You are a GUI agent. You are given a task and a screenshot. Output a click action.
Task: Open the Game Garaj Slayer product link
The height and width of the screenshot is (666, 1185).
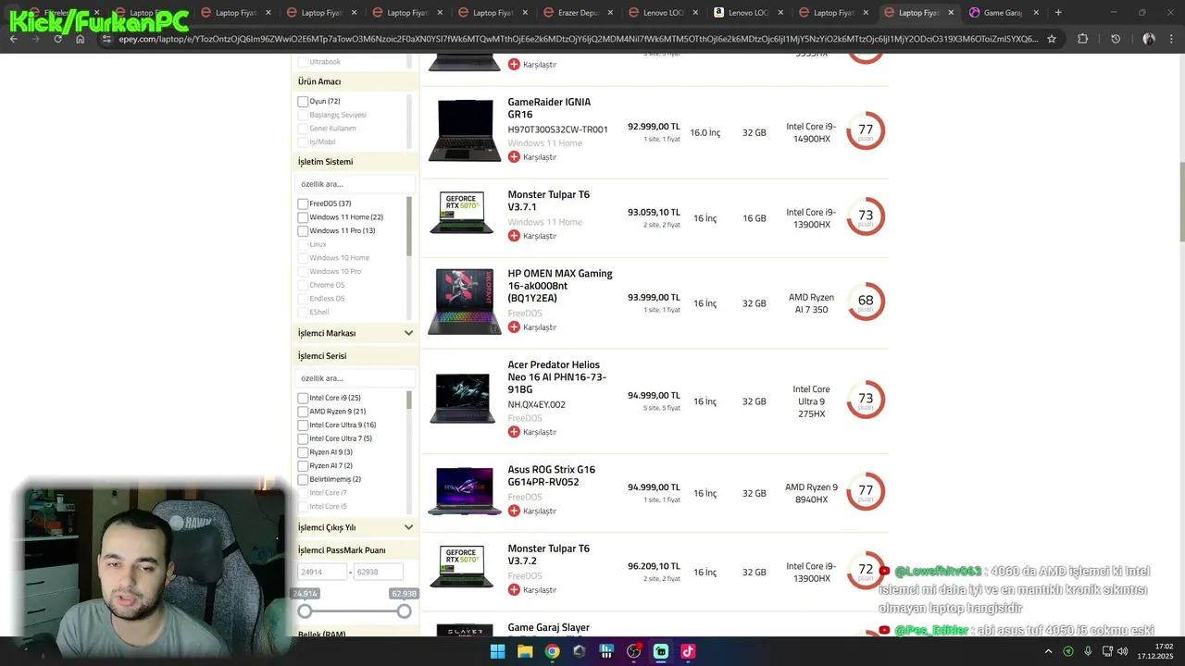click(x=548, y=627)
